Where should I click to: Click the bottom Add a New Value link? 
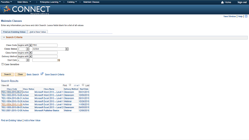click(32, 121)
